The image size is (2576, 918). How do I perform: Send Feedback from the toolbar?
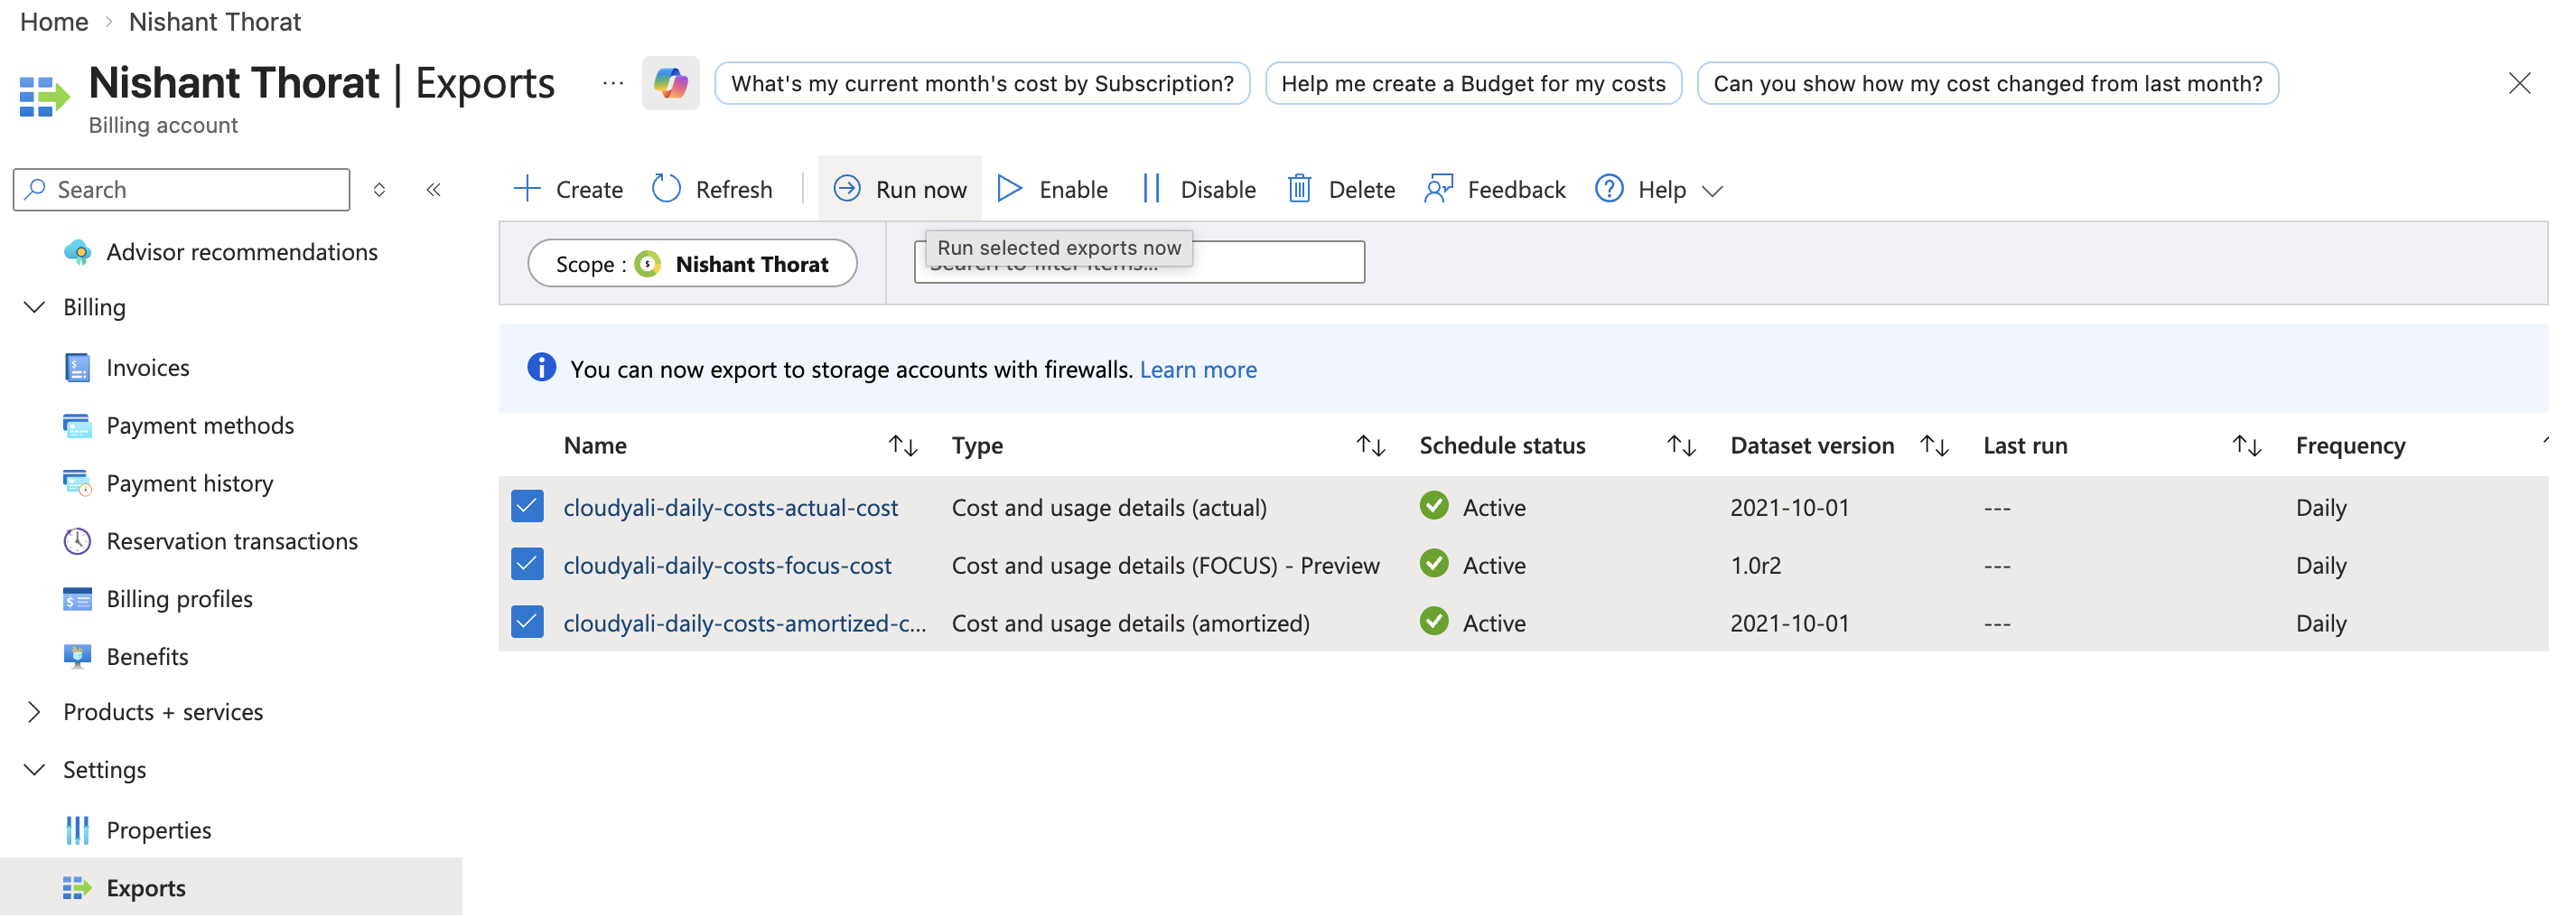point(1494,188)
